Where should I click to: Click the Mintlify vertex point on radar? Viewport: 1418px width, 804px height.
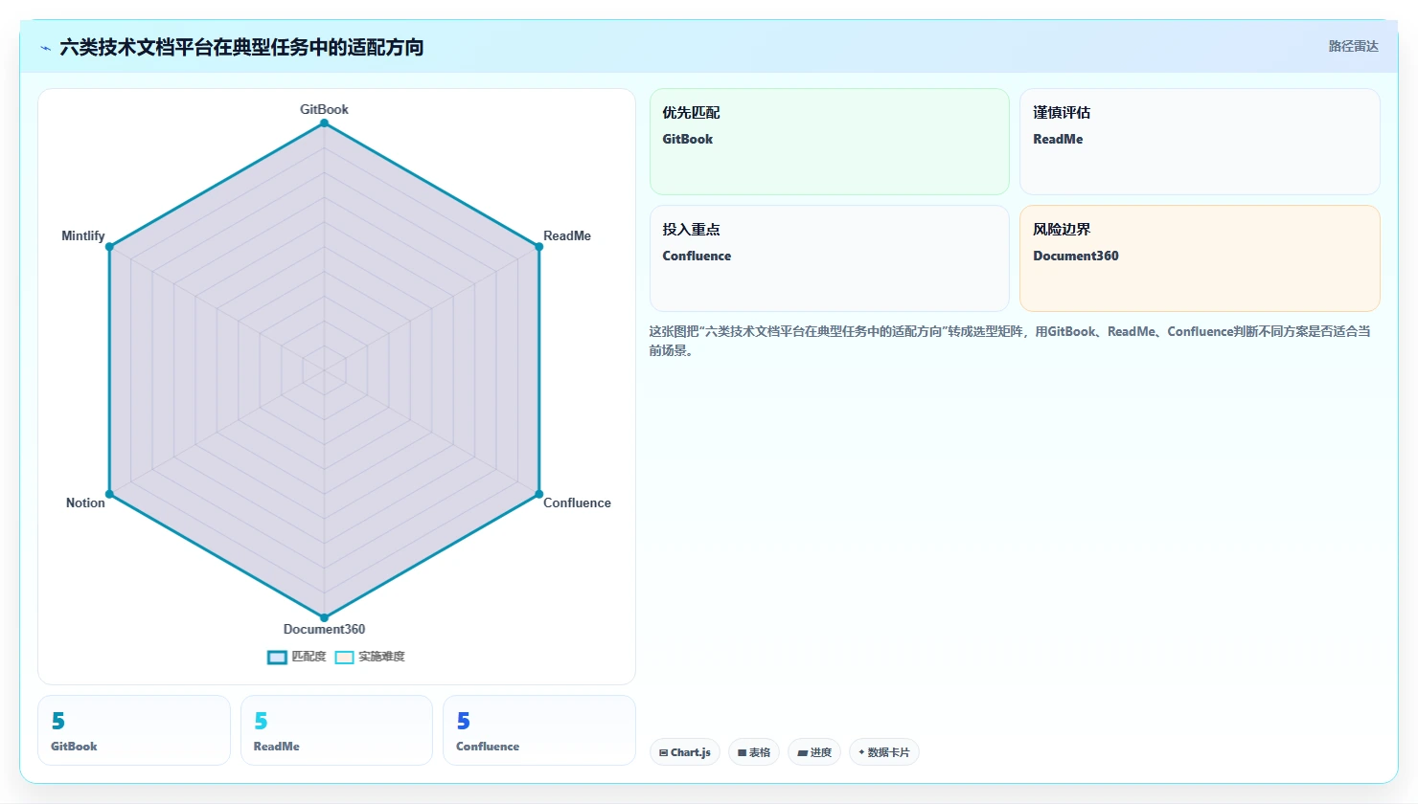[x=109, y=247]
